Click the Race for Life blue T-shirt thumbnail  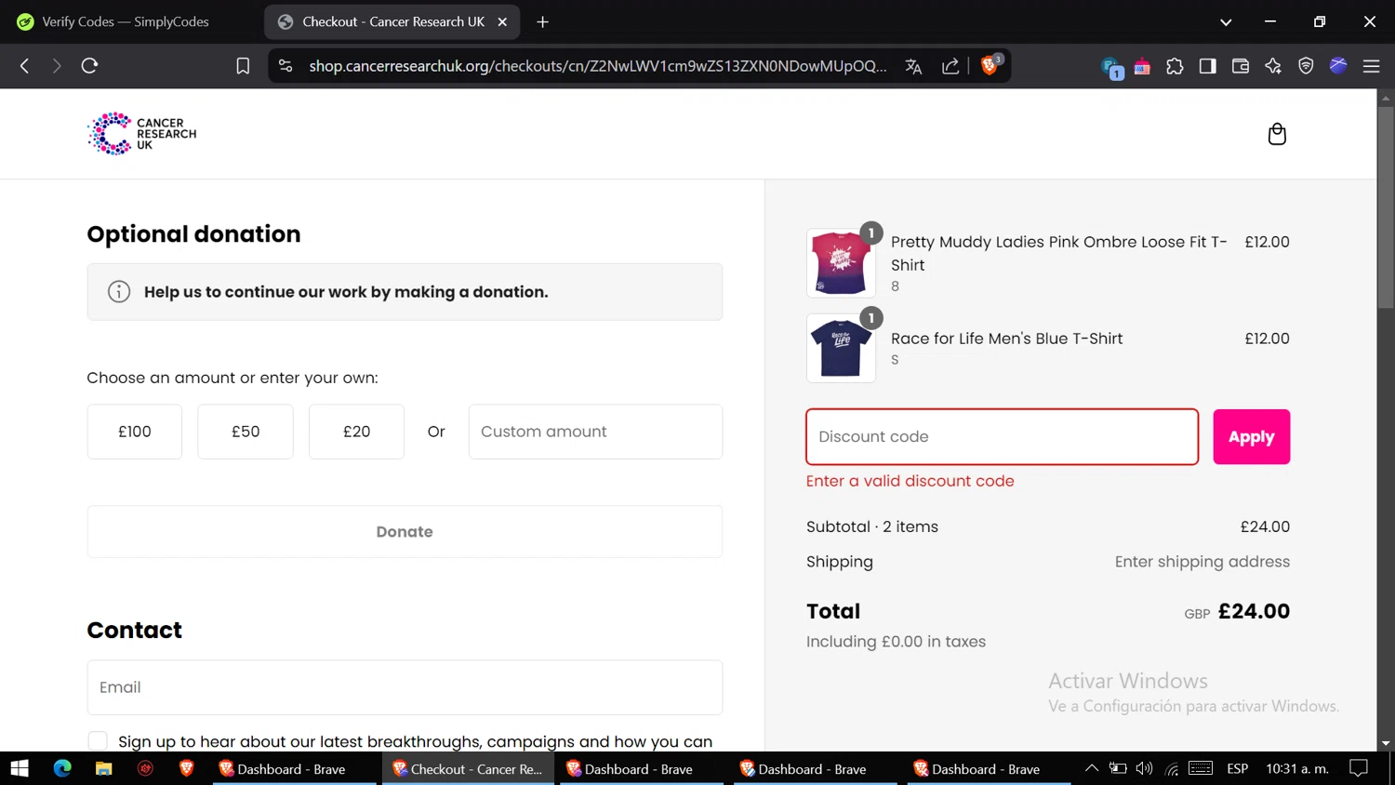[x=841, y=348]
